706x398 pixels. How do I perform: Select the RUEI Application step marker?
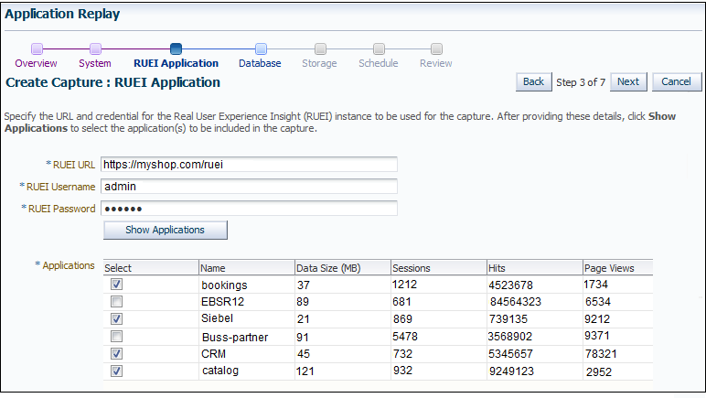point(176,48)
